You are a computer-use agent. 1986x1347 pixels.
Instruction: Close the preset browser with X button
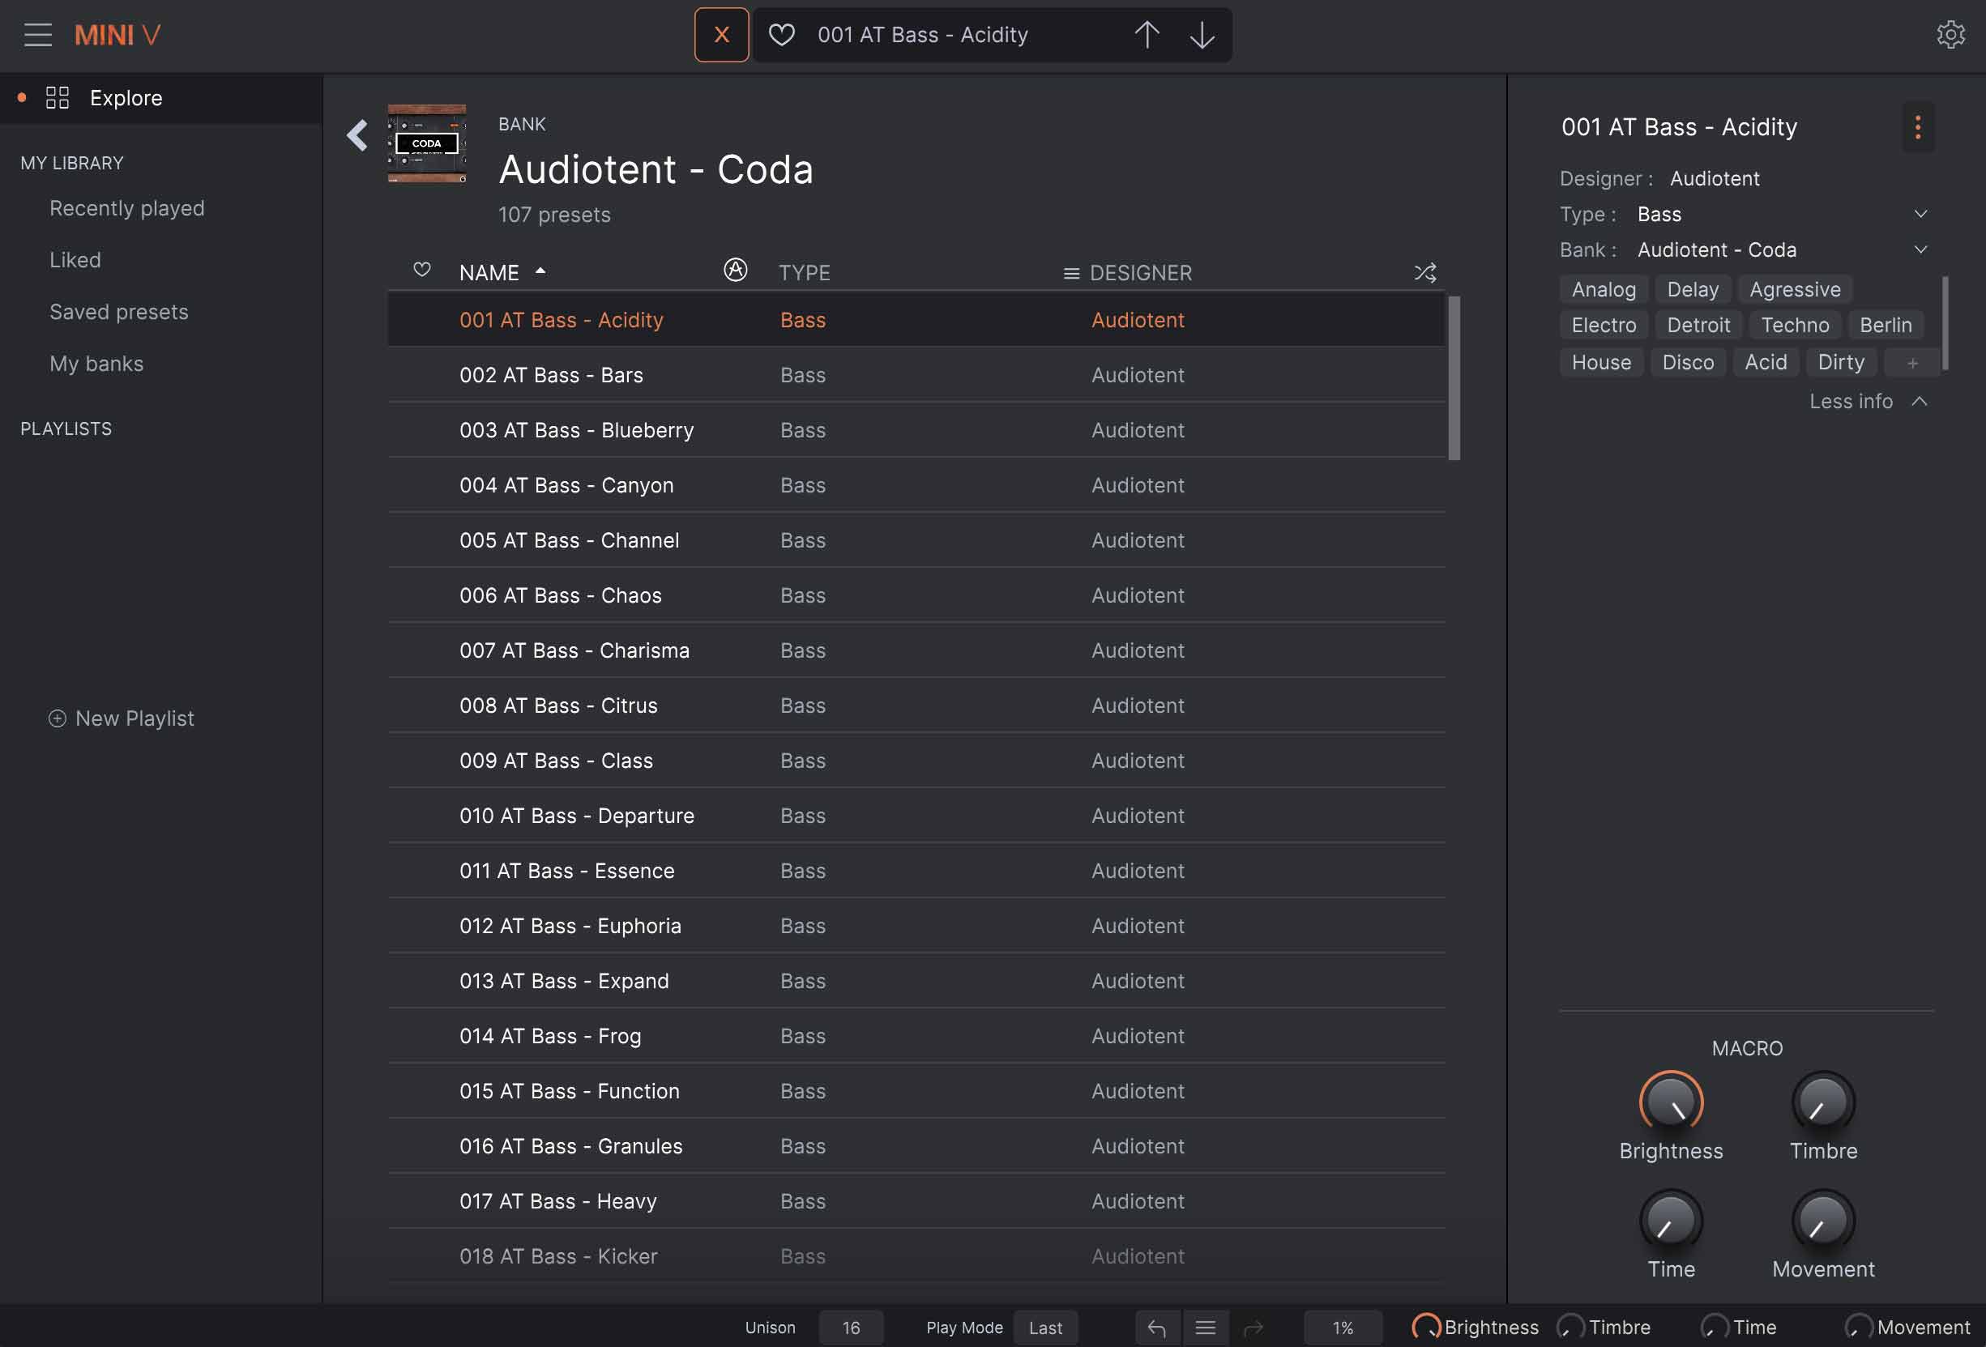pyautogui.click(x=720, y=35)
